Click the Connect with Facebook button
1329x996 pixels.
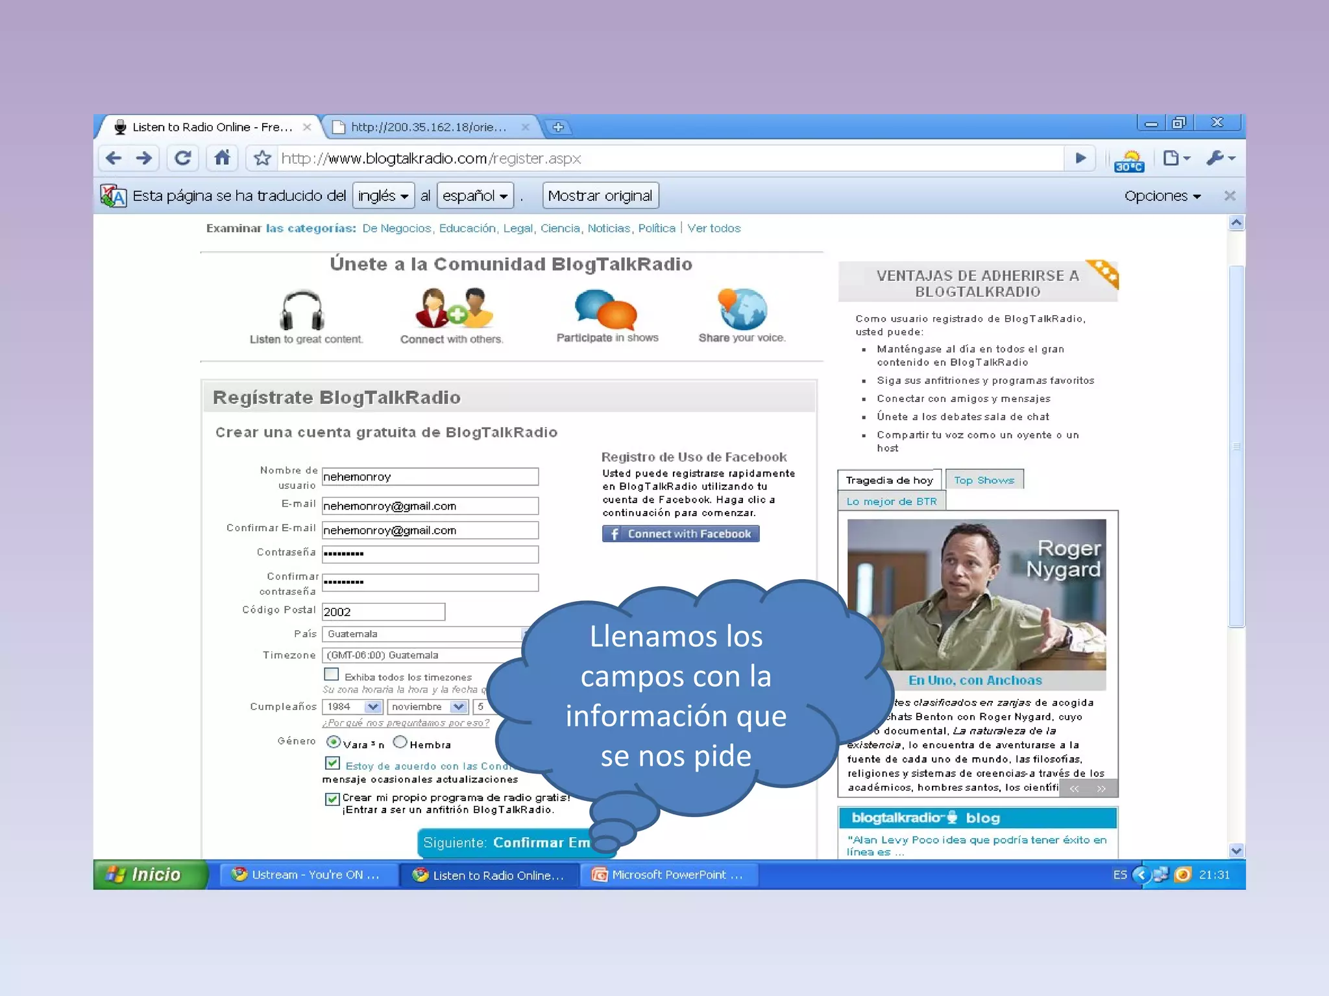(680, 534)
